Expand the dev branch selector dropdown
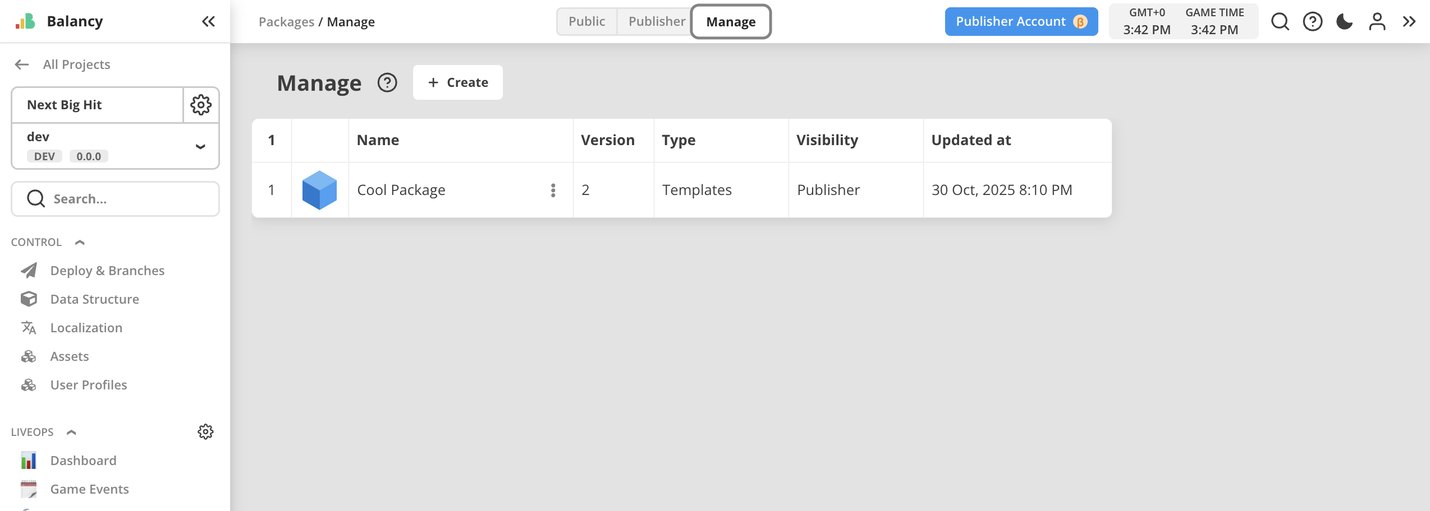This screenshot has width=1430, height=511. tap(200, 146)
